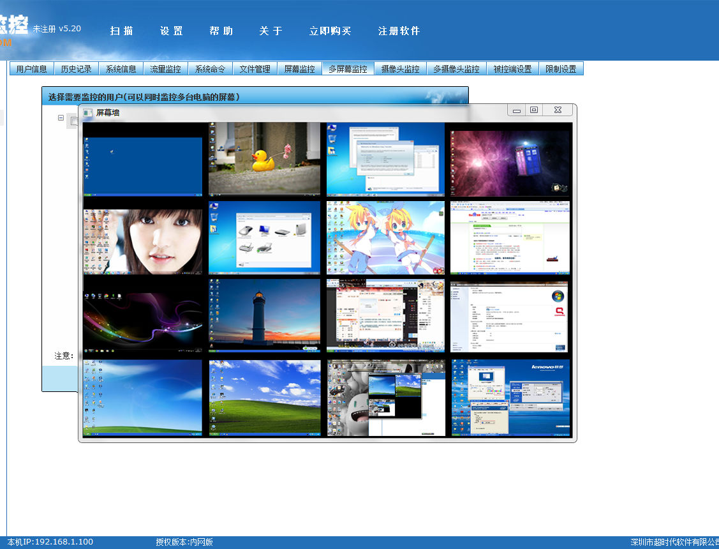Open the 流量监控 tab

[x=165, y=69]
